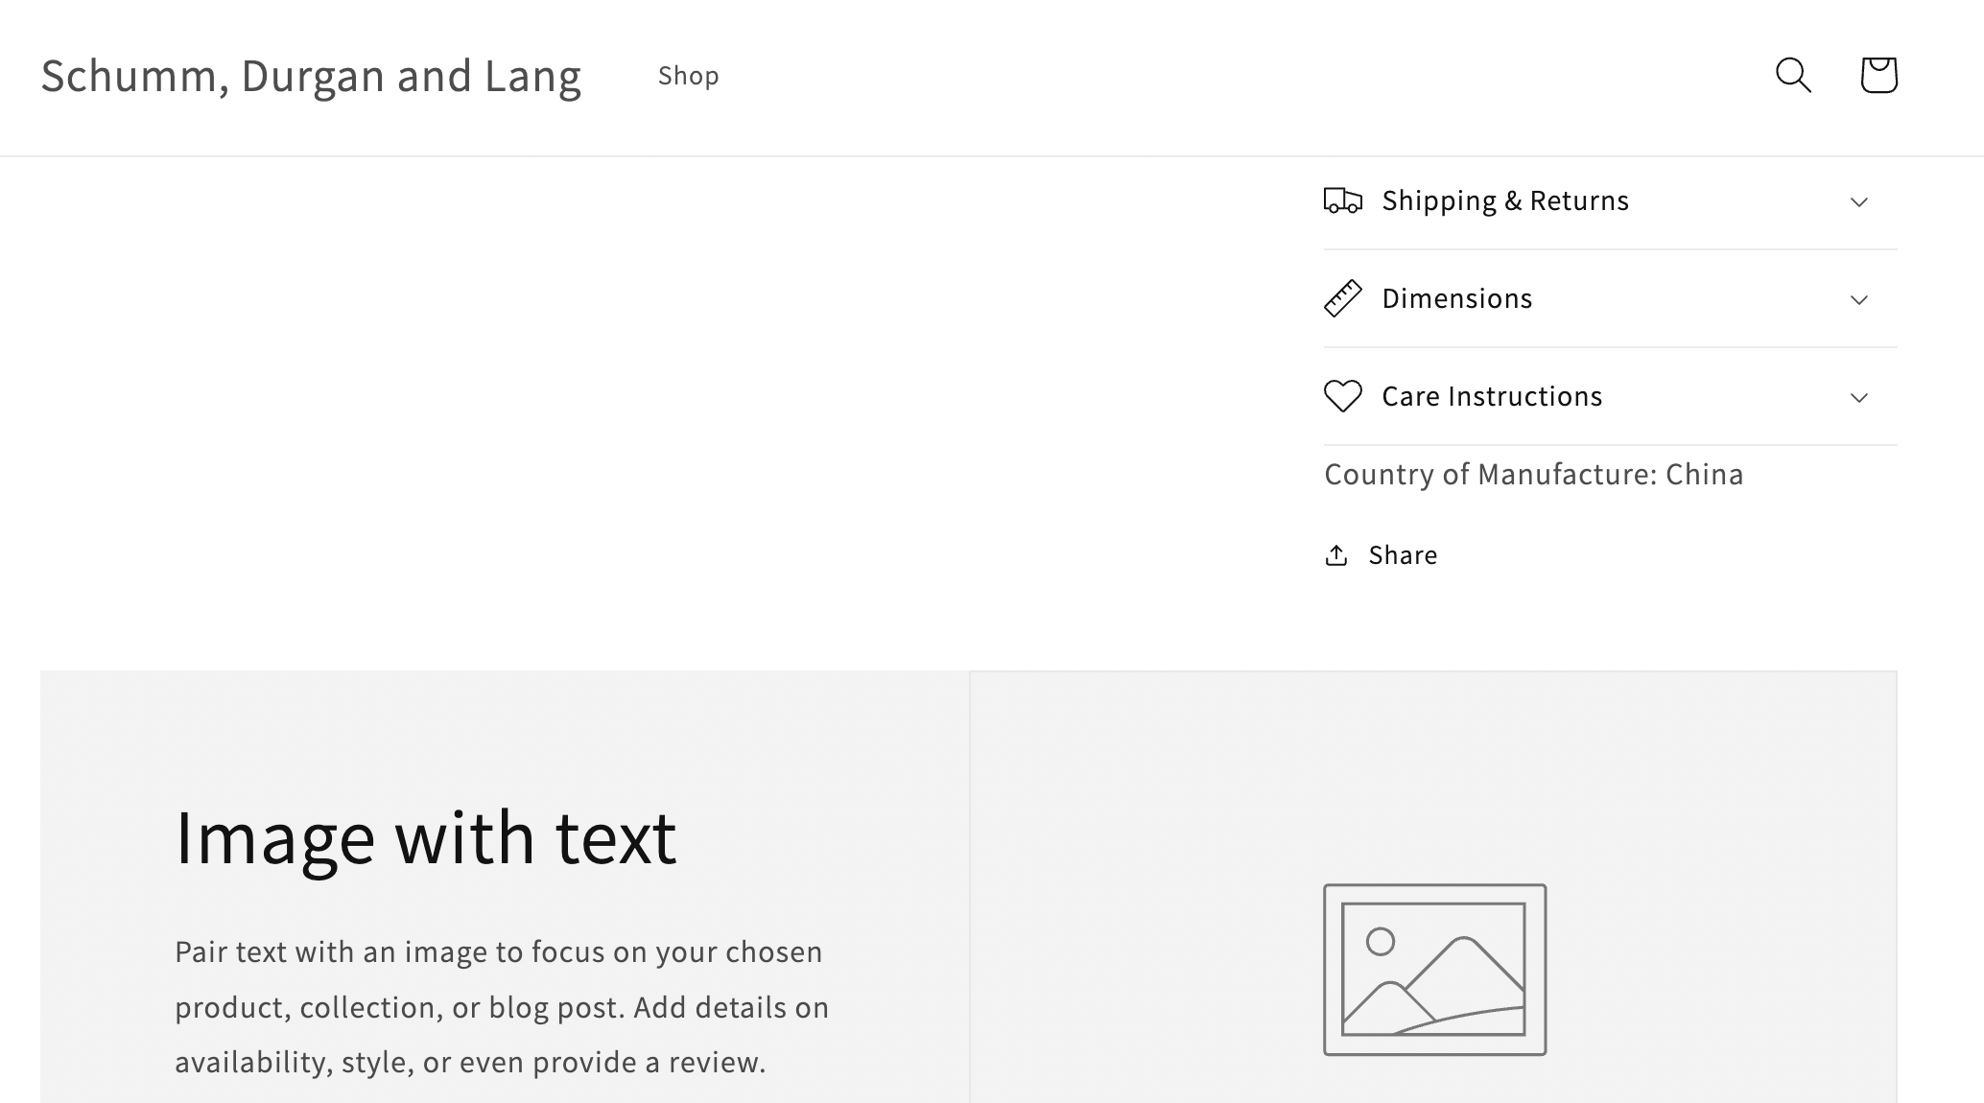
Task: Click the ruler icon beside Dimensions
Action: 1342,298
